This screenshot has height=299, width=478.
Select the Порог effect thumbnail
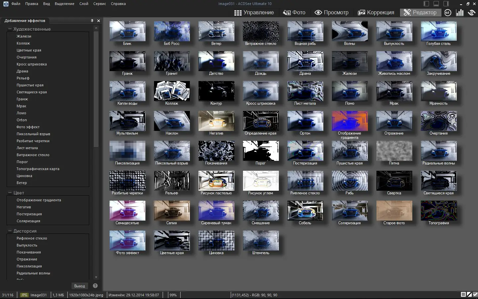[x=261, y=151]
